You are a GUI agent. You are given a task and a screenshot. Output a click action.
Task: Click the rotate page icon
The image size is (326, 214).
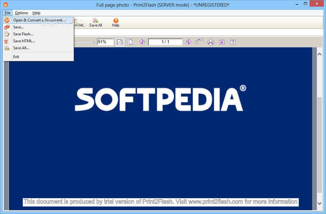pos(199,41)
